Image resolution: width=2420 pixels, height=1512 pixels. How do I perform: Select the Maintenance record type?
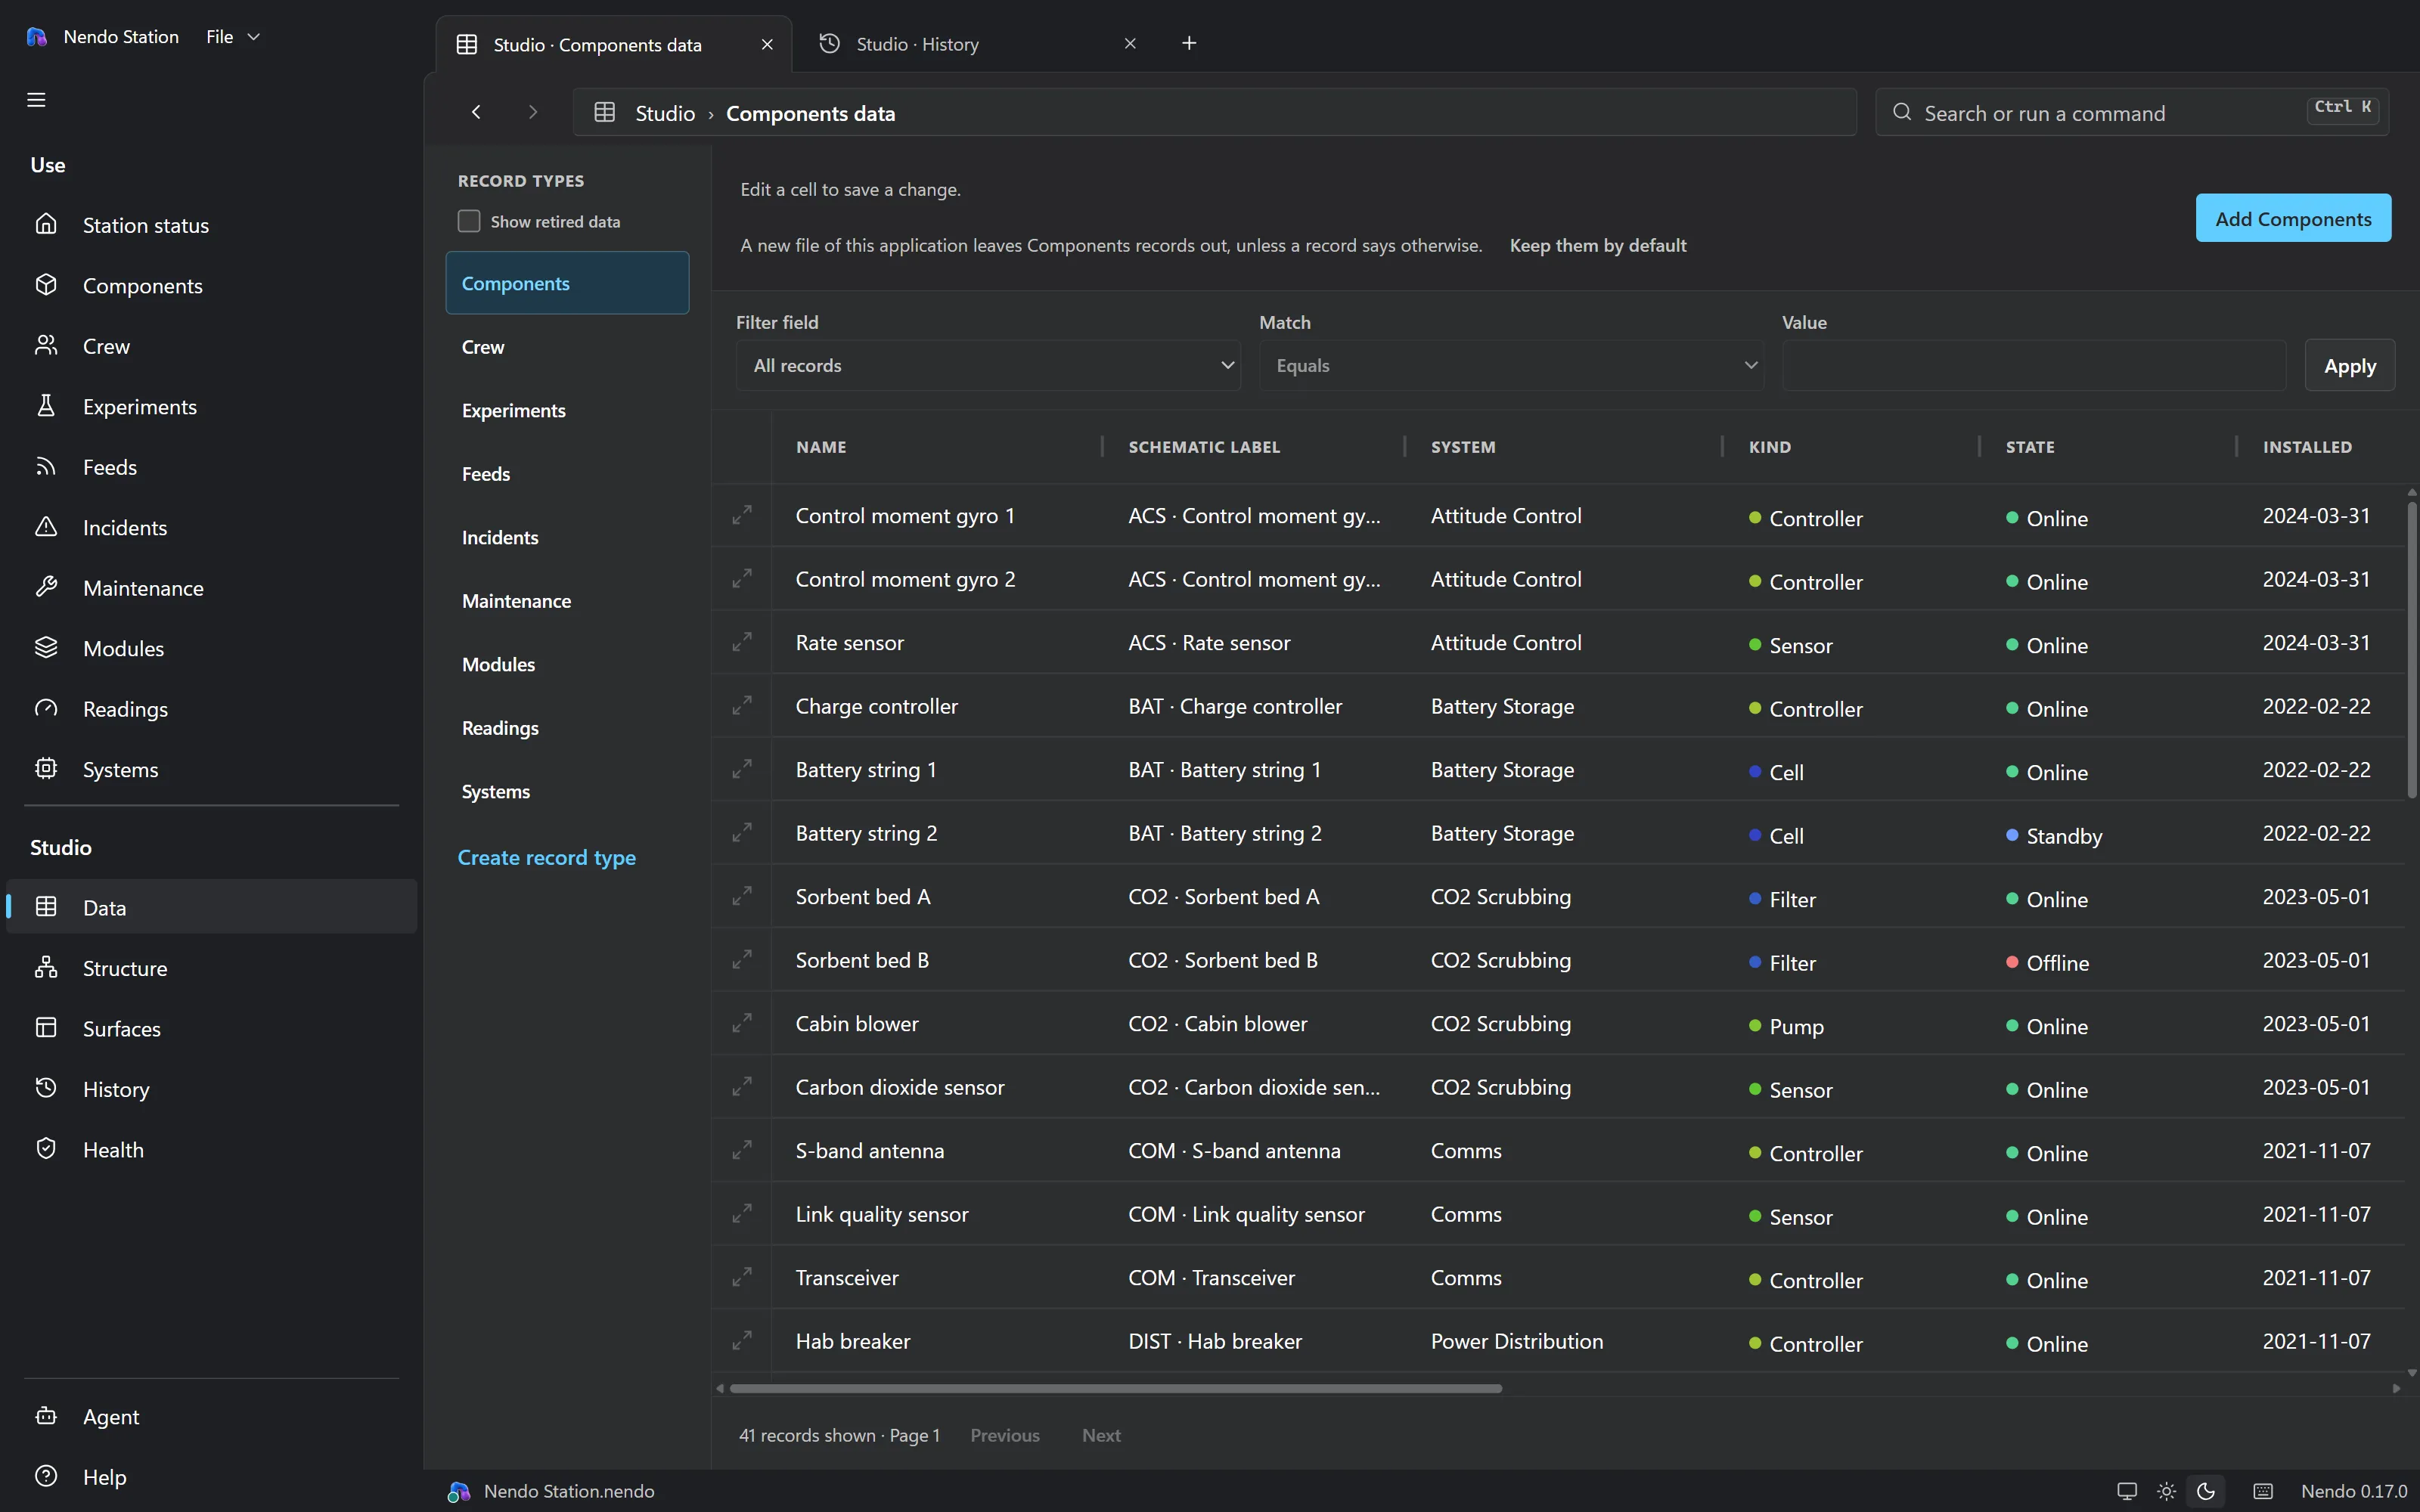(x=567, y=601)
